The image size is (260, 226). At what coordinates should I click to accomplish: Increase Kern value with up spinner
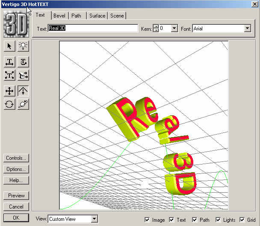pos(156,26)
